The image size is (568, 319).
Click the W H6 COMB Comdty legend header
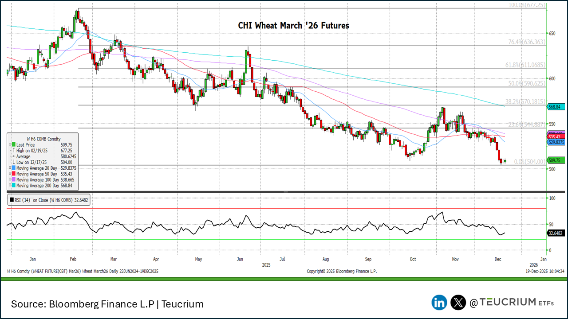point(43,139)
